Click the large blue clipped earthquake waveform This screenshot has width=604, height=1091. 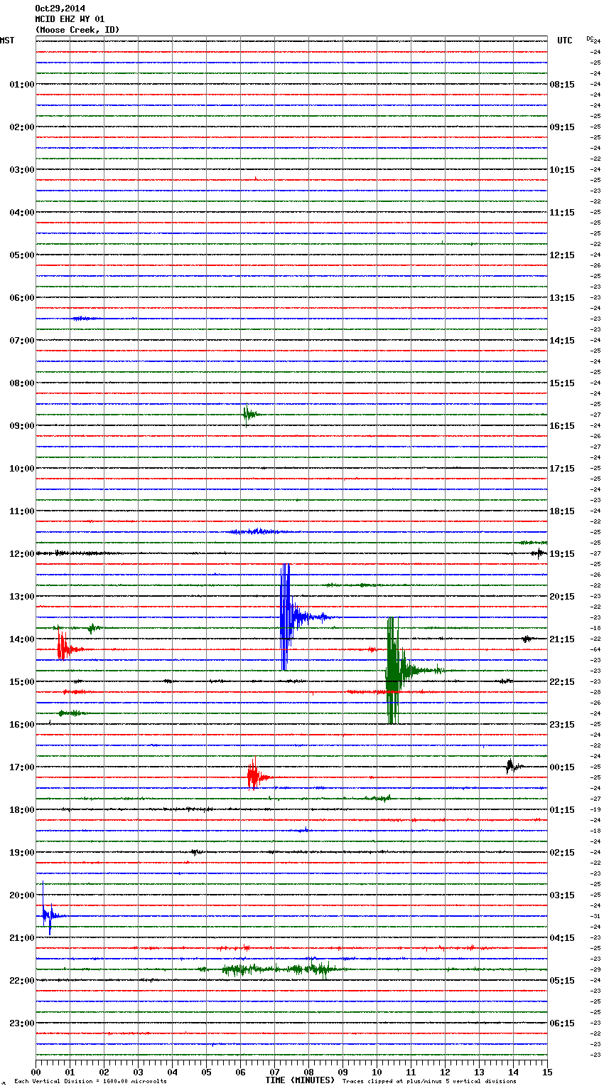coord(285,617)
